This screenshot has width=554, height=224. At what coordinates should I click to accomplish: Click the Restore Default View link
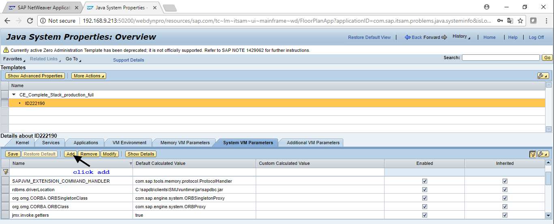(369, 37)
